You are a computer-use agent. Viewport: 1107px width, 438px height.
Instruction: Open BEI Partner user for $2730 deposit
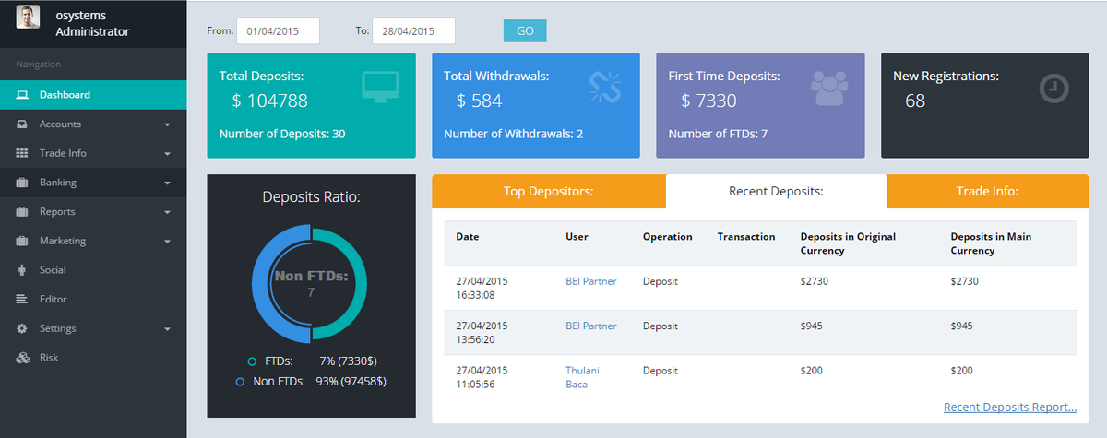point(591,281)
